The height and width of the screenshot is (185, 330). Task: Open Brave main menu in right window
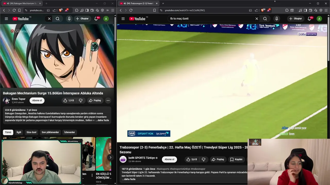(x=326, y=10)
